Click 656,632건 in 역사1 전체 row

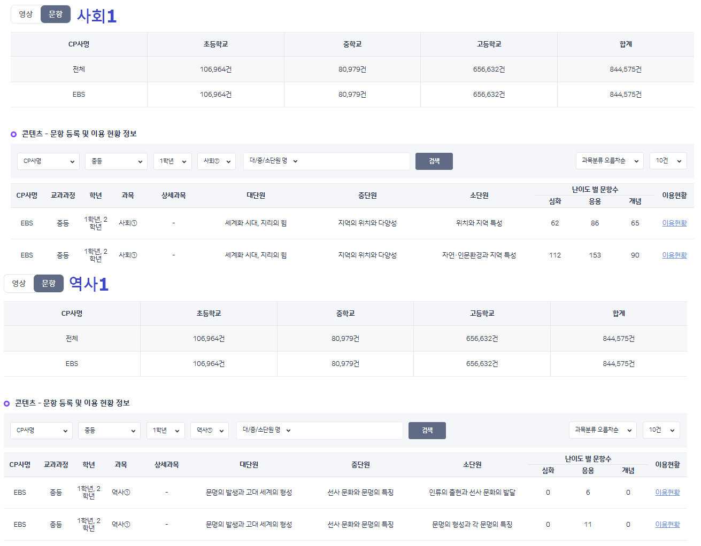point(482,339)
